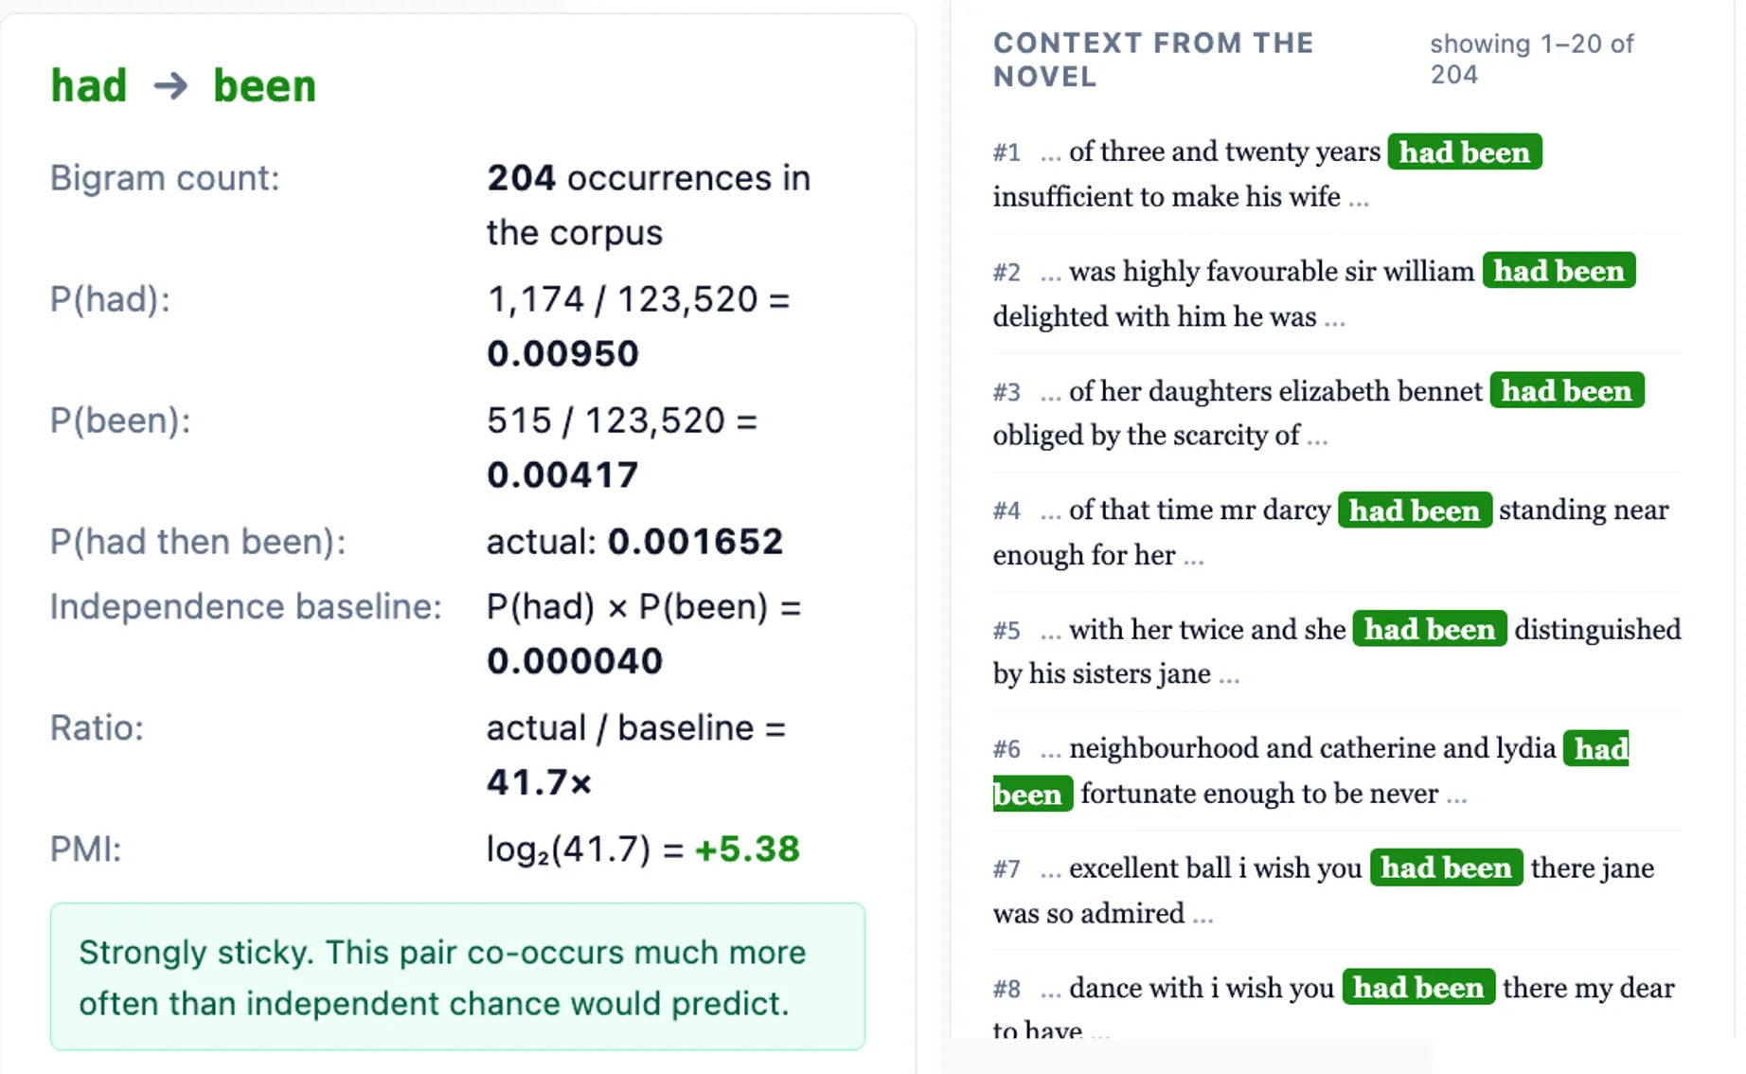Click the P(had) result 0.00950
Image resolution: width=1746 pixels, height=1074 pixels.
pyautogui.click(x=562, y=353)
